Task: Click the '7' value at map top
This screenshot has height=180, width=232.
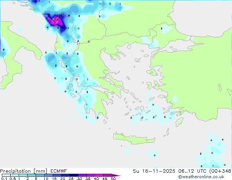Action: [39, 1]
